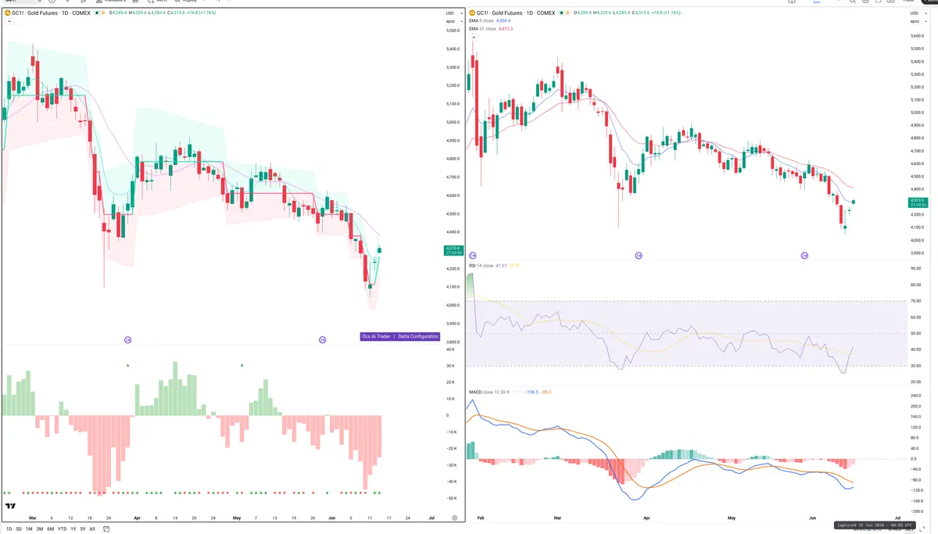The height and width of the screenshot is (534, 938).
Task: Click the Jul label on the left time axis
Action: click(432, 518)
